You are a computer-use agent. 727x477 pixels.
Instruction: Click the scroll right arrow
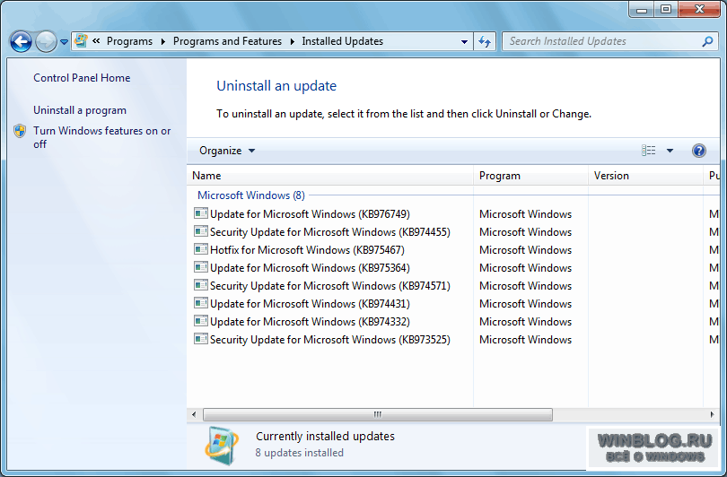[712, 414]
